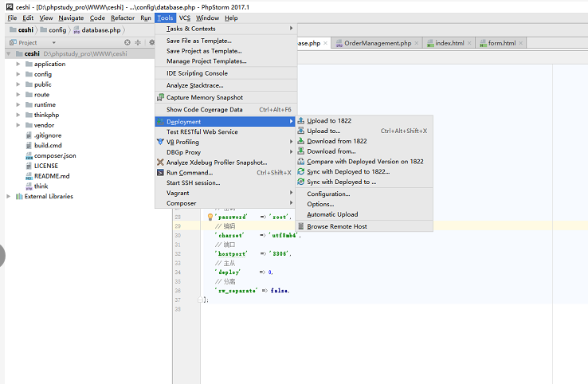
Task: Click the Sync with Deployed to ... icon
Action: pyautogui.click(x=300, y=182)
